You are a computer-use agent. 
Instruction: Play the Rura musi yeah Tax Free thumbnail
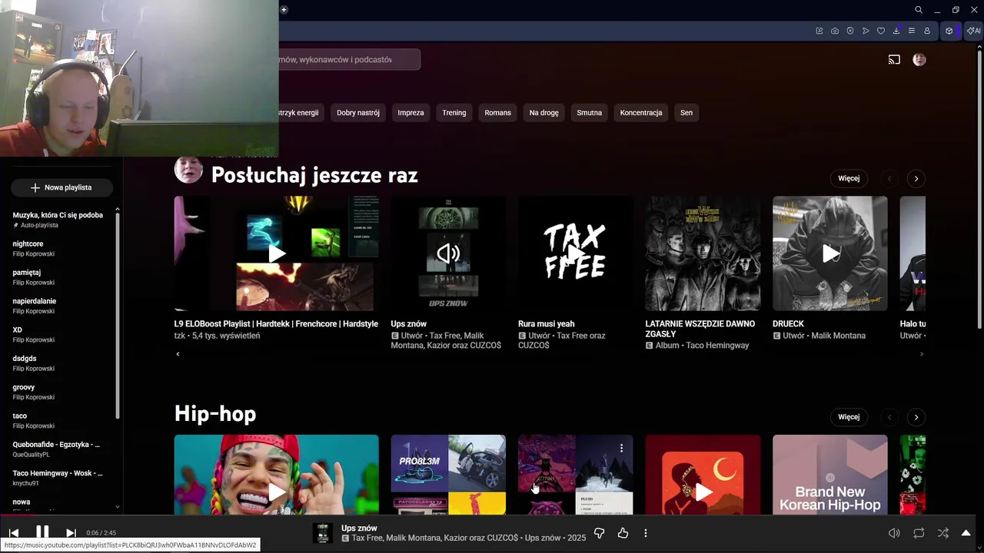coord(576,253)
